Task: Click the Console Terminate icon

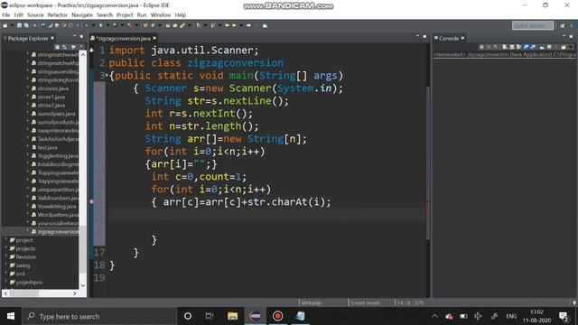Action: [x=481, y=47]
